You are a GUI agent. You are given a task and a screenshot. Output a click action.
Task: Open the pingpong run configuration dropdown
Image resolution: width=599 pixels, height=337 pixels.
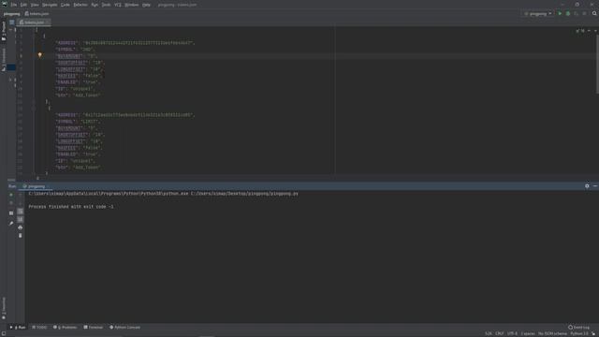coord(538,14)
